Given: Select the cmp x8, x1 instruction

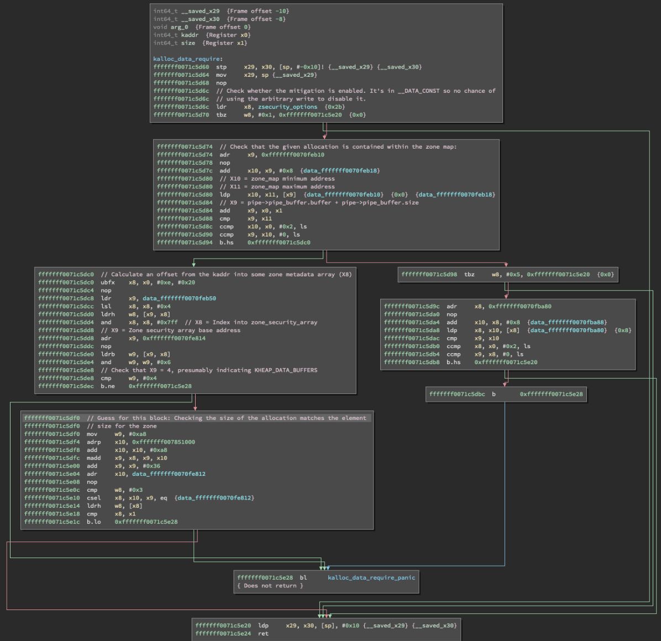Looking at the screenshot, I should coord(80,514).
